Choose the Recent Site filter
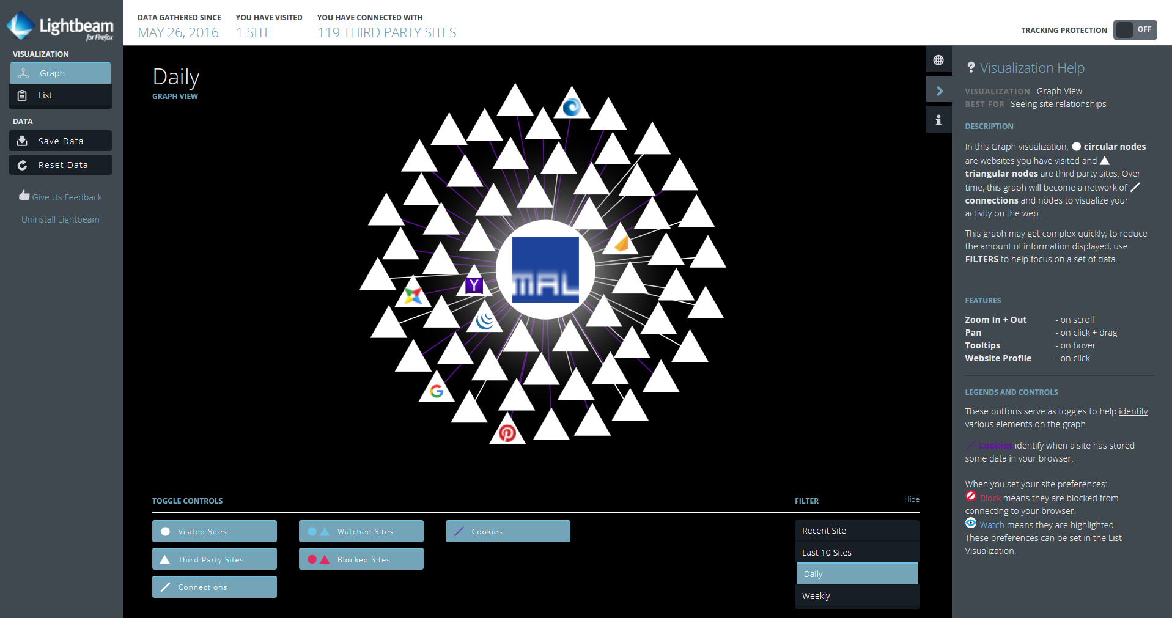 point(857,531)
